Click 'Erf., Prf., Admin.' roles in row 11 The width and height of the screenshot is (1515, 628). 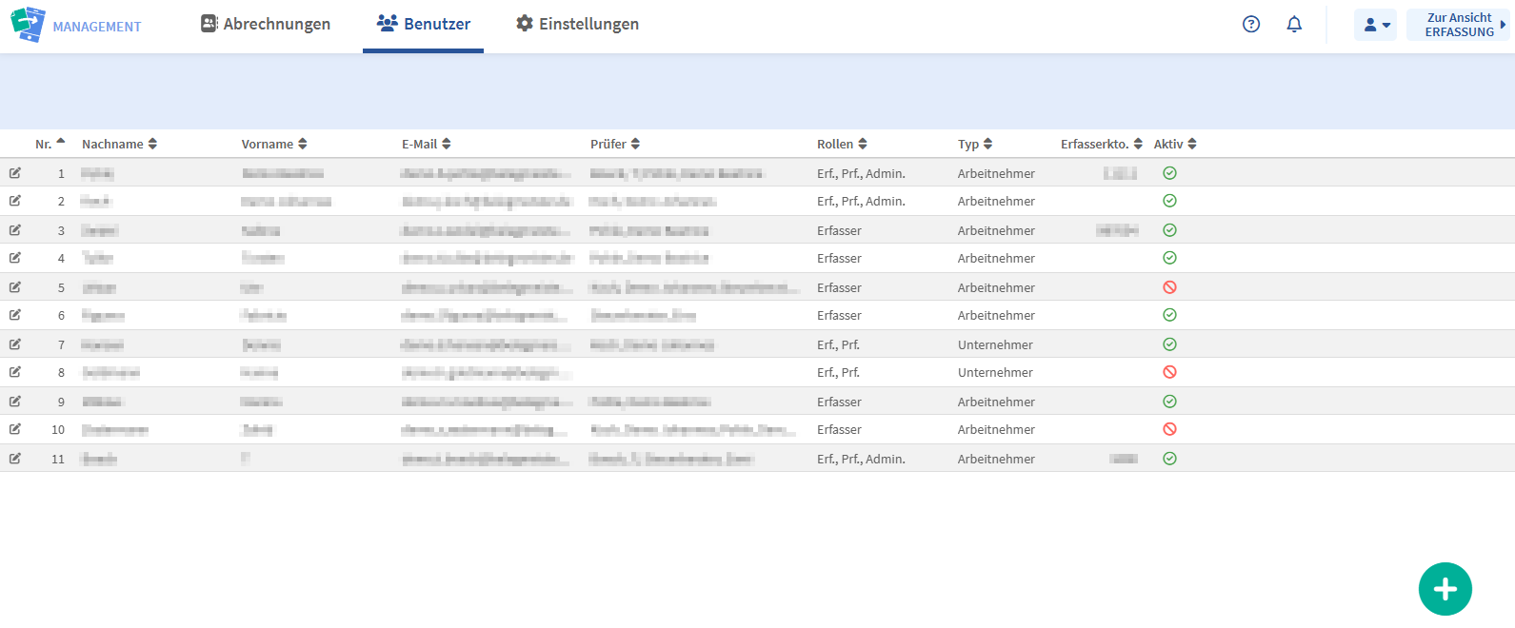click(x=861, y=459)
